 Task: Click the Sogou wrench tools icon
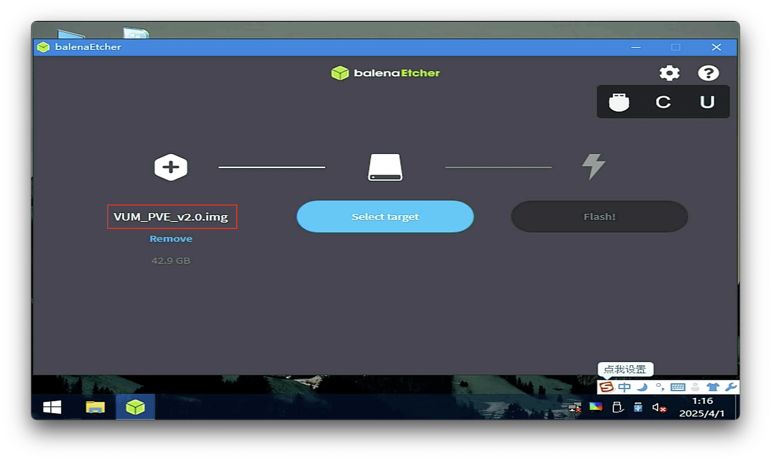point(731,387)
